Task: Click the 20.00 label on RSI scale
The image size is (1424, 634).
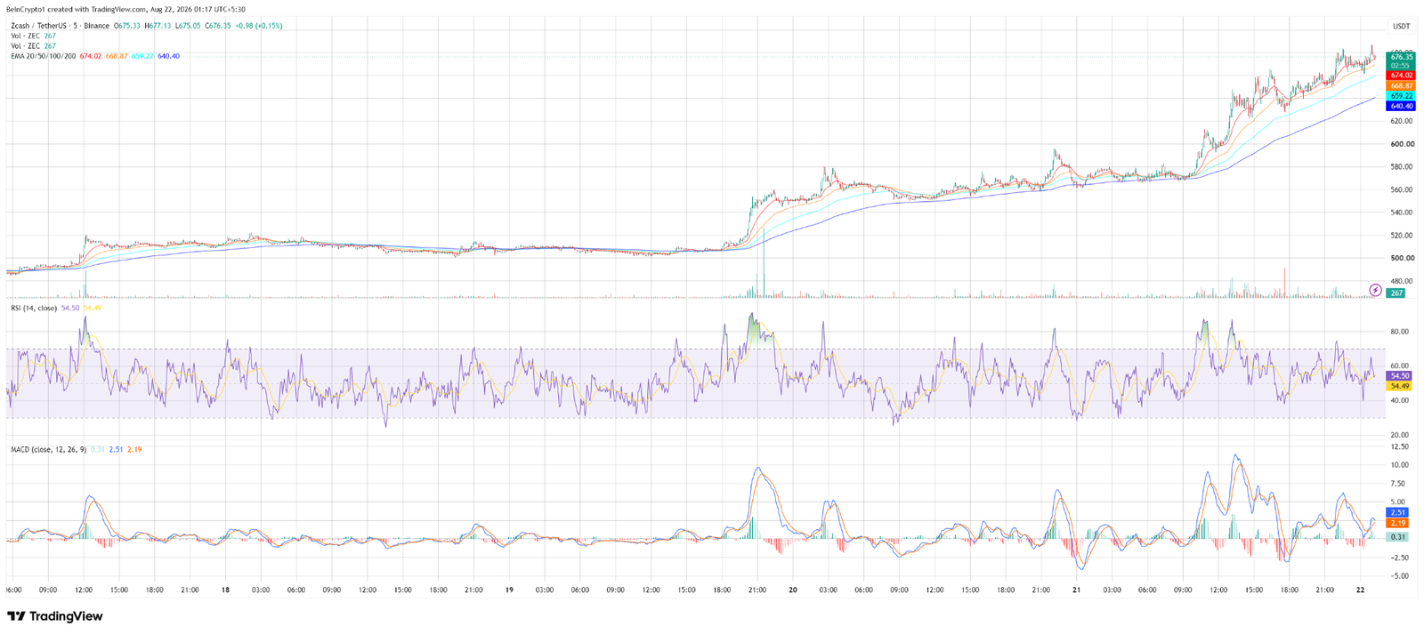Action: (x=1399, y=435)
